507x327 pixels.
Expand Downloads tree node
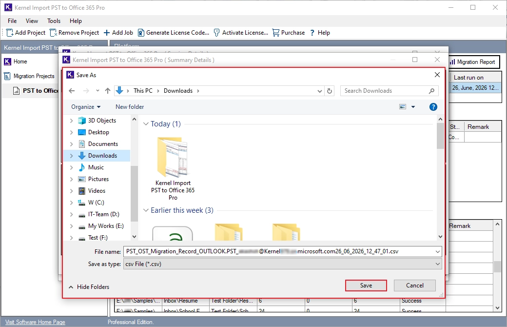coord(72,156)
